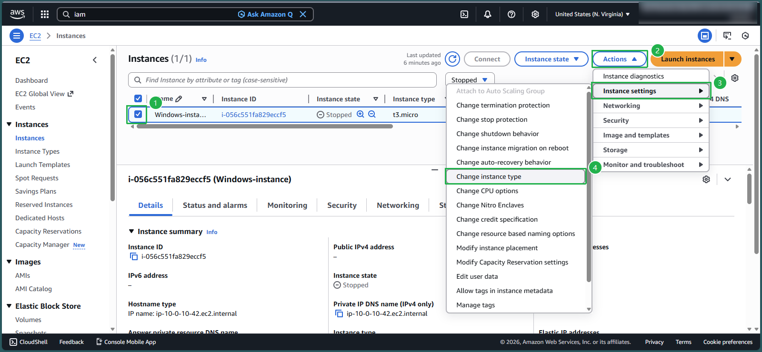Click the CloudShell footer icon
Screen dimensions: 762x352
(x=13, y=342)
